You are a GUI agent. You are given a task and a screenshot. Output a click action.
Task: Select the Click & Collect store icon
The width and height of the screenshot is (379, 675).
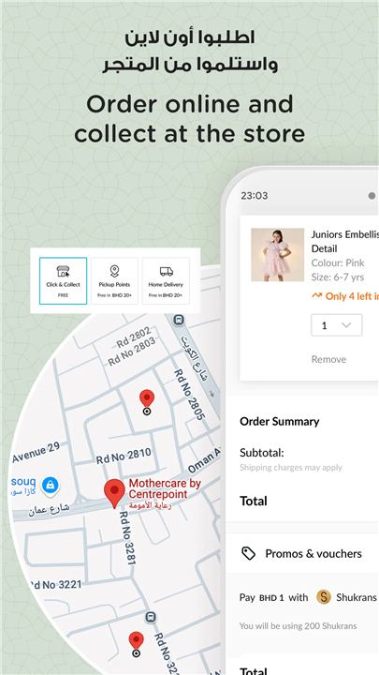pos(63,271)
